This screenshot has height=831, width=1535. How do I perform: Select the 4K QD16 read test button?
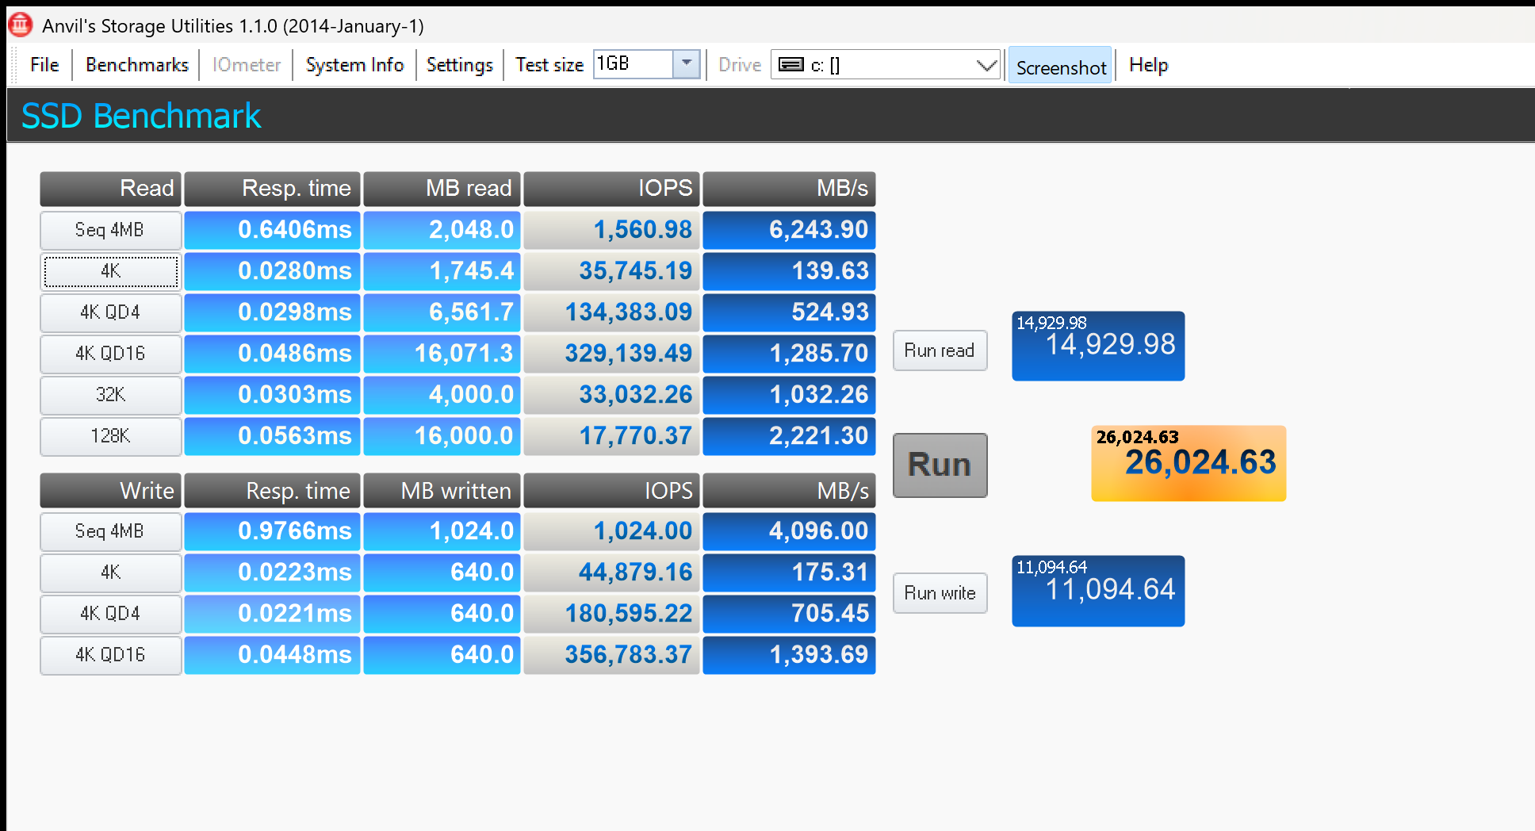[110, 354]
